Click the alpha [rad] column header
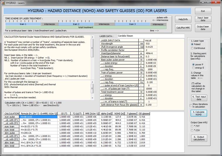This screenshot has width=222, height=156. tap(106, 114)
